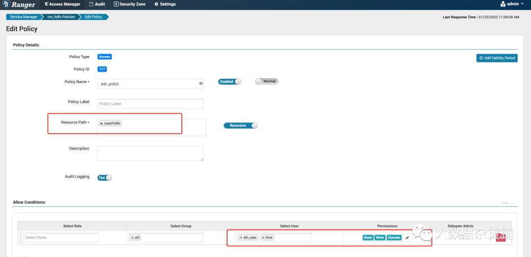Click the Access policy type badge

click(x=105, y=57)
